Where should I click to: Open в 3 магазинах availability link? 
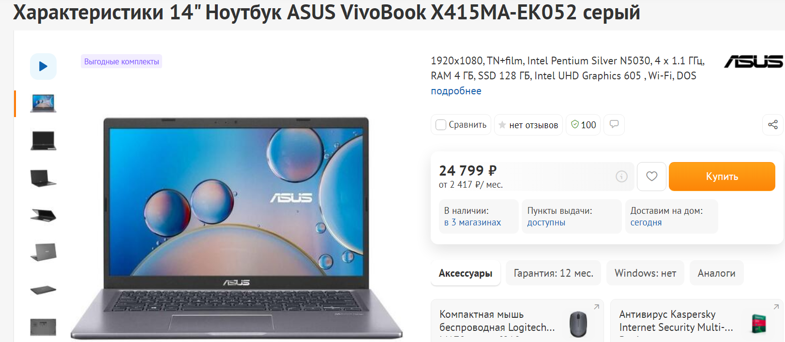coord(472,223)
